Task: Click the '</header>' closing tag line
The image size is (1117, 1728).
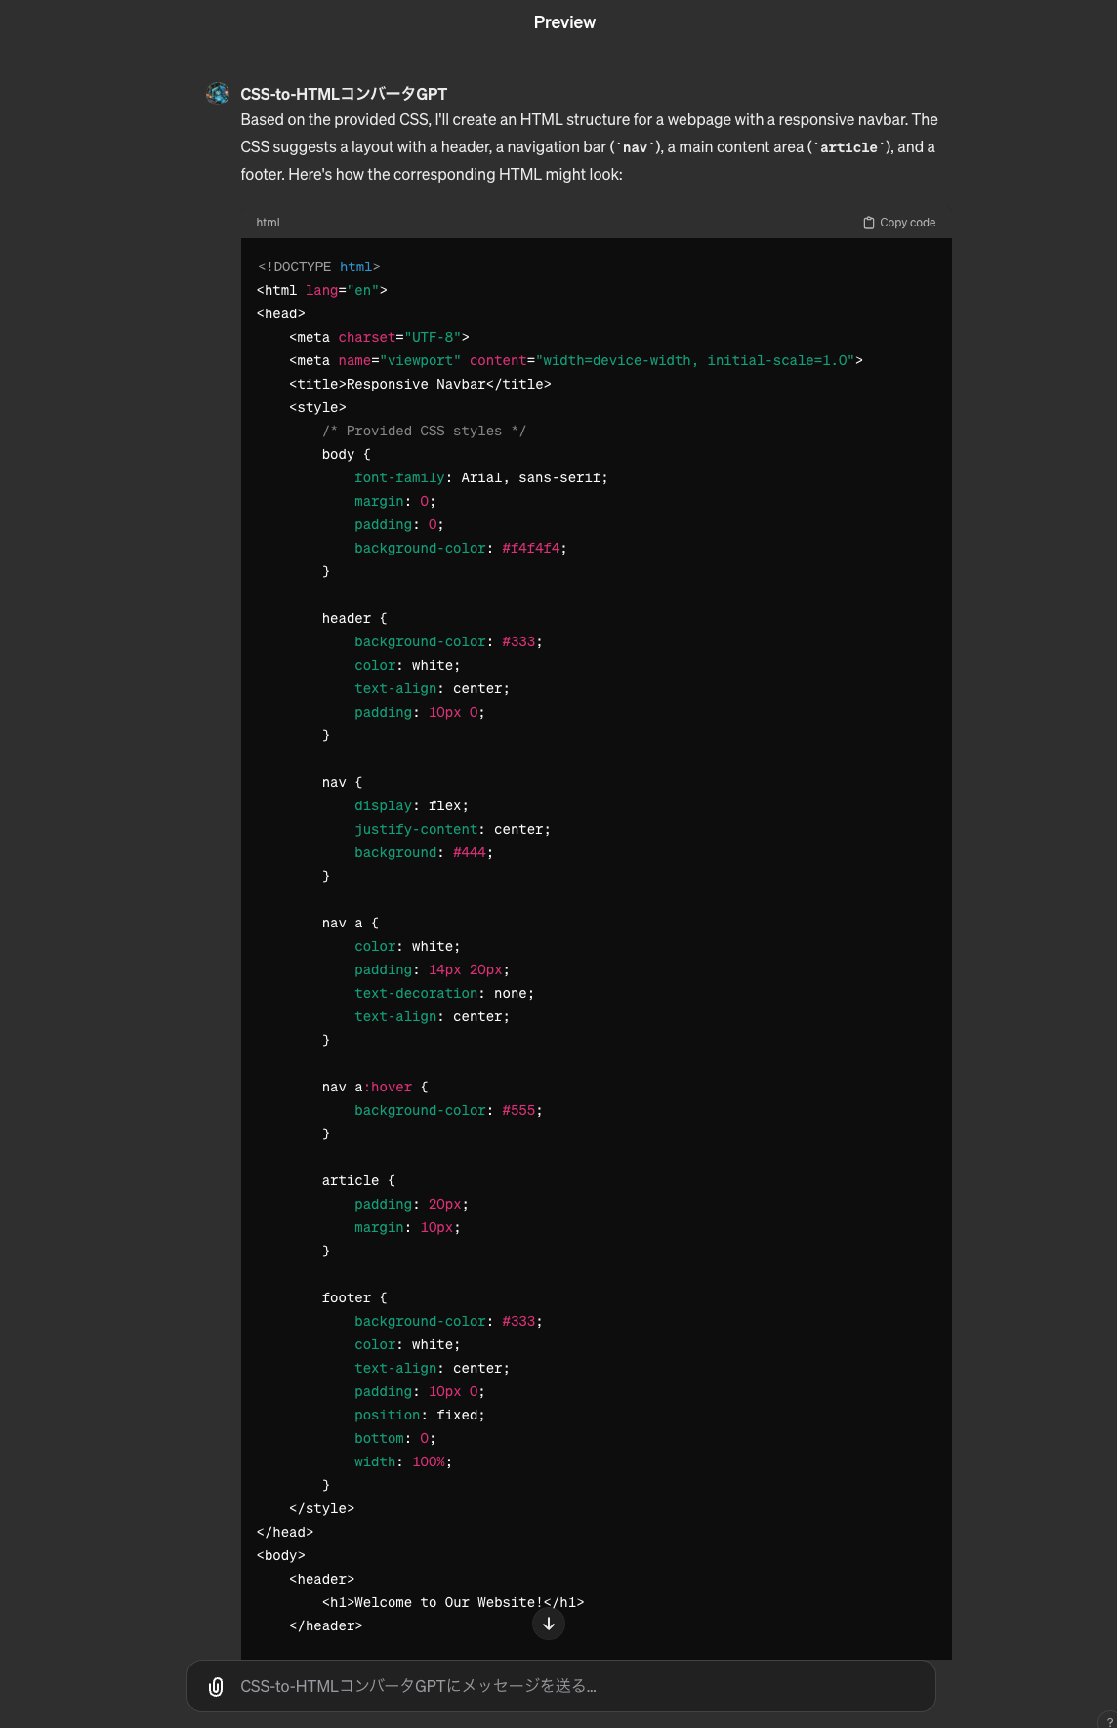Action: click(325, 1625)
